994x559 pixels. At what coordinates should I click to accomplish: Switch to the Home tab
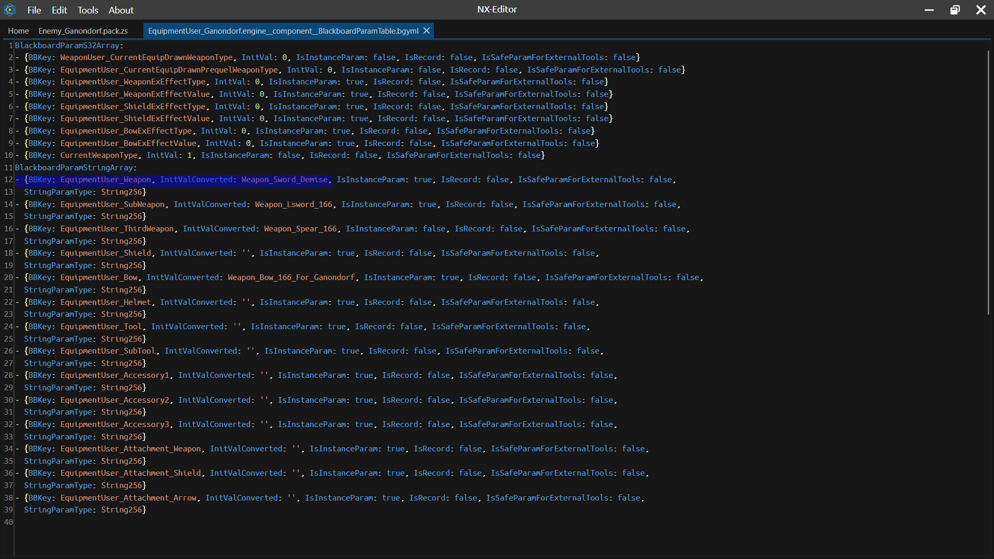18,31
